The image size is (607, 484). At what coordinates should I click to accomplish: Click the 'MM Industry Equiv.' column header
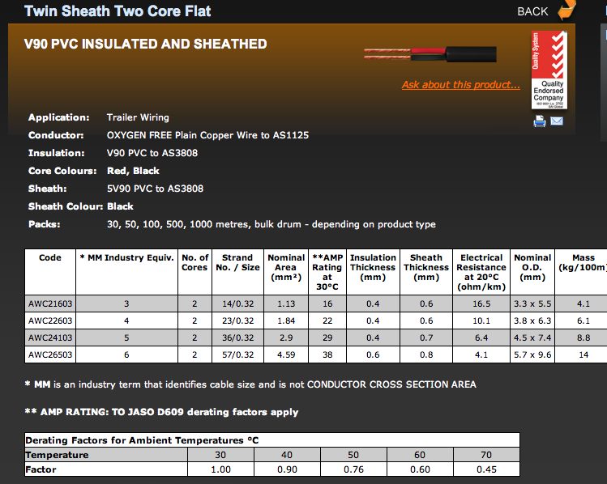[x=126, y=258]
